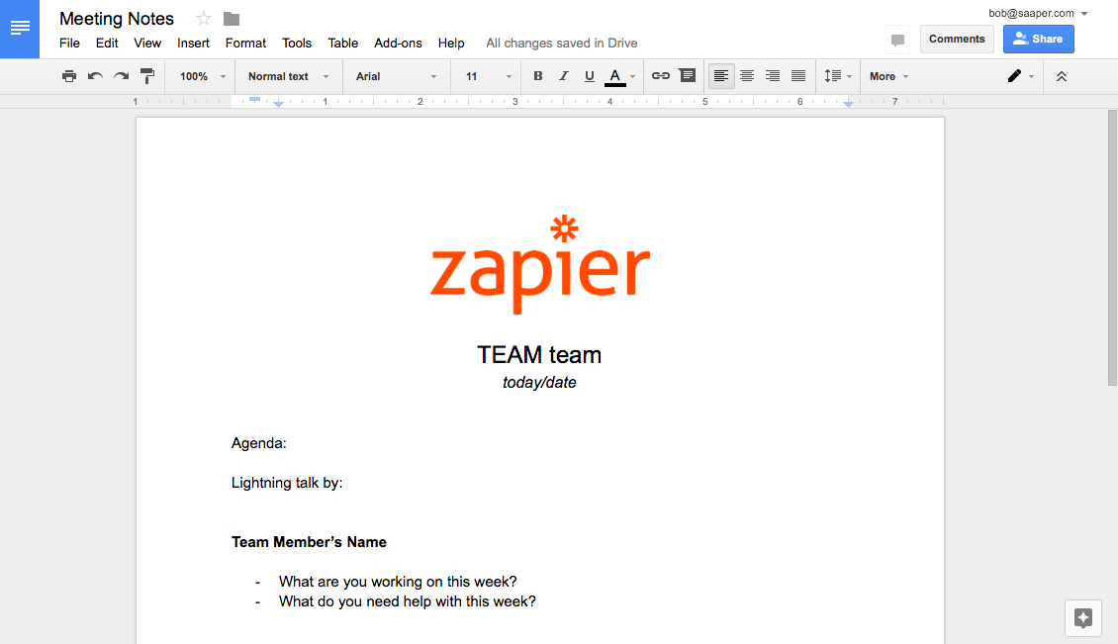1118x644 pixels.
Task: Insert a link
Action: coord(661,76)
